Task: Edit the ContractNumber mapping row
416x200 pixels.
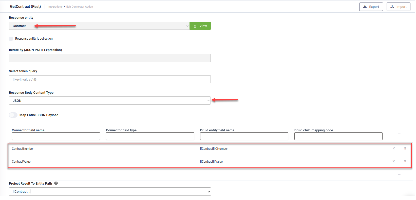Action: click(x=393, y=149)
